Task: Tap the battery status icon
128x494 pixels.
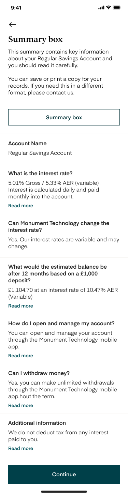Action: point(117,8)
